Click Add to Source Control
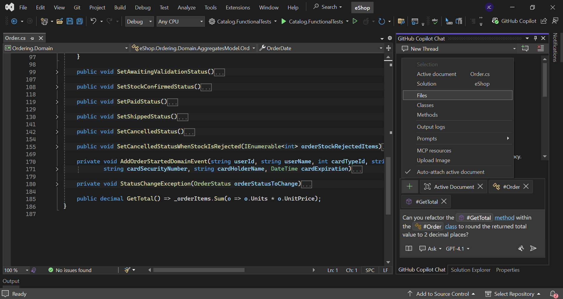Viewport: 563px width, 299px height. click(x=442, y=294)
